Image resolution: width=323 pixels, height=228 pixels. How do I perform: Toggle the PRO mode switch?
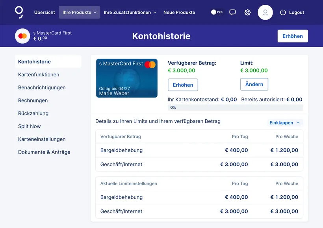click(x=217, y=12)
